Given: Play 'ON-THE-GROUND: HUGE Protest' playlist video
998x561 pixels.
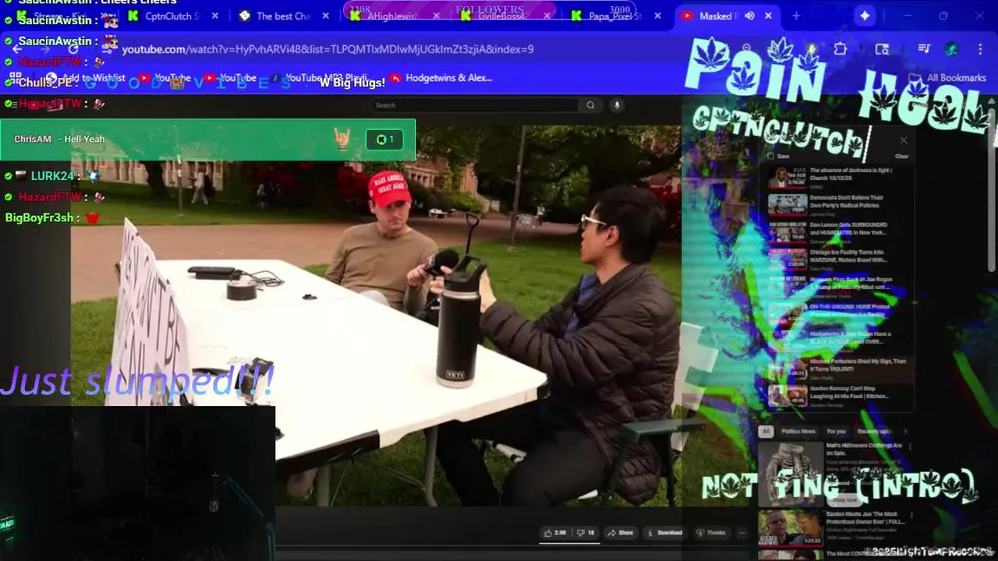Looking at the screenshot, I should (x=839, y=314).
